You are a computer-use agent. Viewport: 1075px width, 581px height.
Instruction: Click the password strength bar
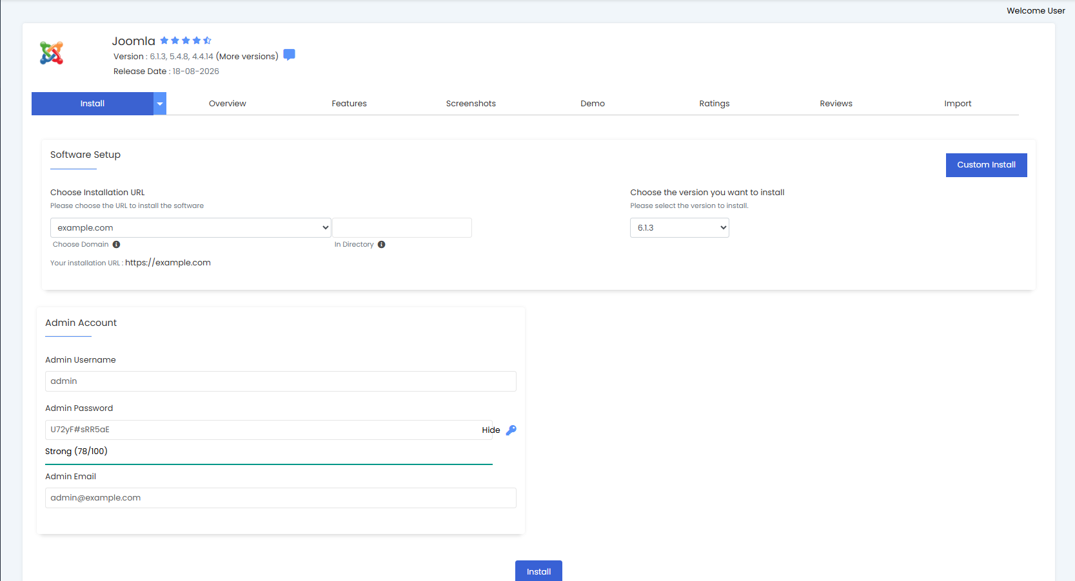pyautogui.click(x=269, y=464)
